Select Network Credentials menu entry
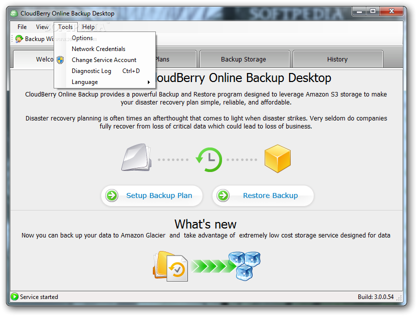Viewport: 417px width, 316px height. (x=105, y=49)
